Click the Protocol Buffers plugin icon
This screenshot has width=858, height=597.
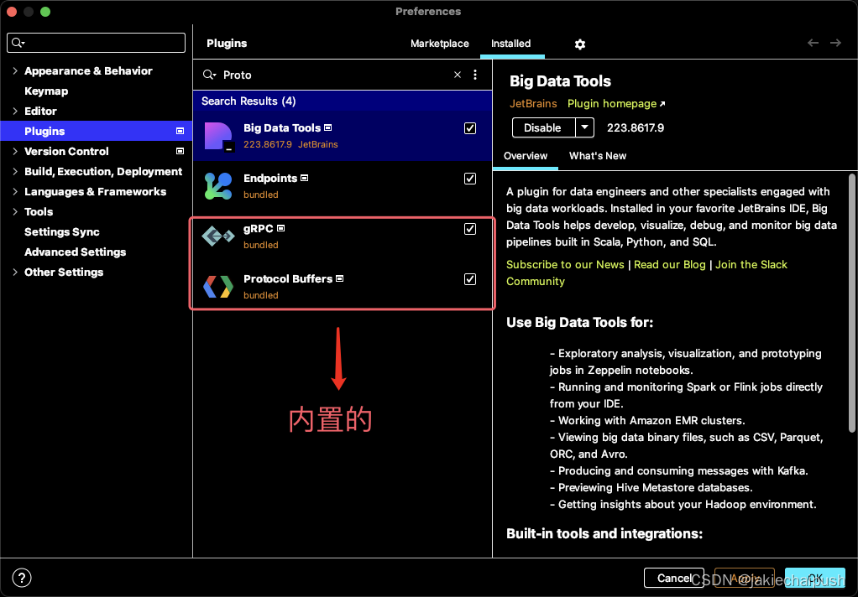tap(217, 287)
